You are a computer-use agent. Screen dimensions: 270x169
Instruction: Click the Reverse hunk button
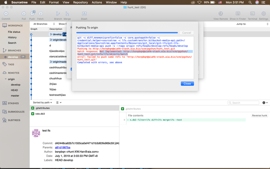point(259,116)
